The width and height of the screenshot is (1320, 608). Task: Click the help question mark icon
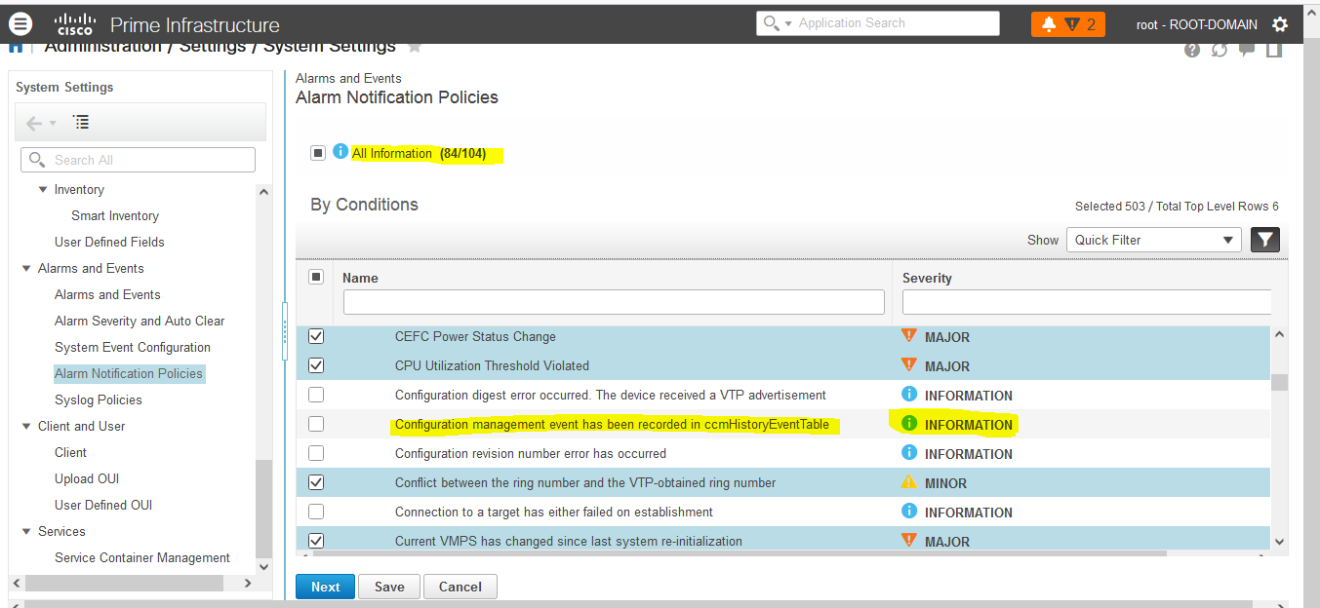(1192, 50)
